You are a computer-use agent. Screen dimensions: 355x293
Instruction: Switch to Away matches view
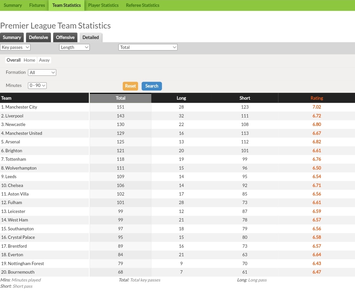[44, 60]
